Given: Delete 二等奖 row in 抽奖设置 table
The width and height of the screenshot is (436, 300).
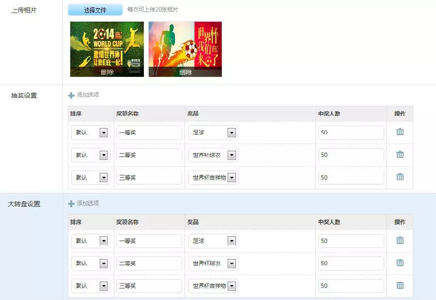Looking at the screenshot, I should [400, 155].
